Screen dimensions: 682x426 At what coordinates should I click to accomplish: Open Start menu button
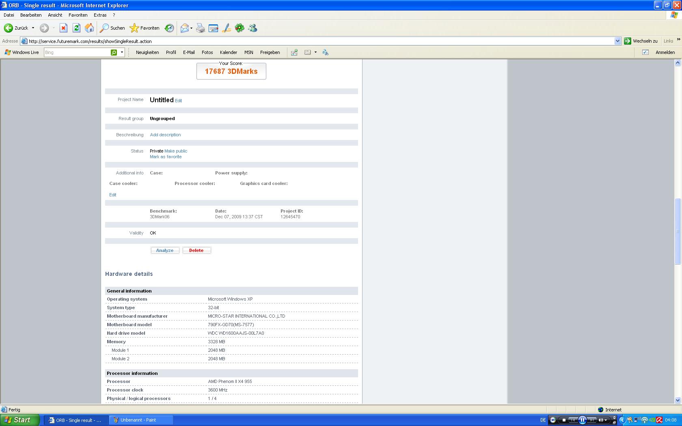pyautogui.click(x=20, y=420)
